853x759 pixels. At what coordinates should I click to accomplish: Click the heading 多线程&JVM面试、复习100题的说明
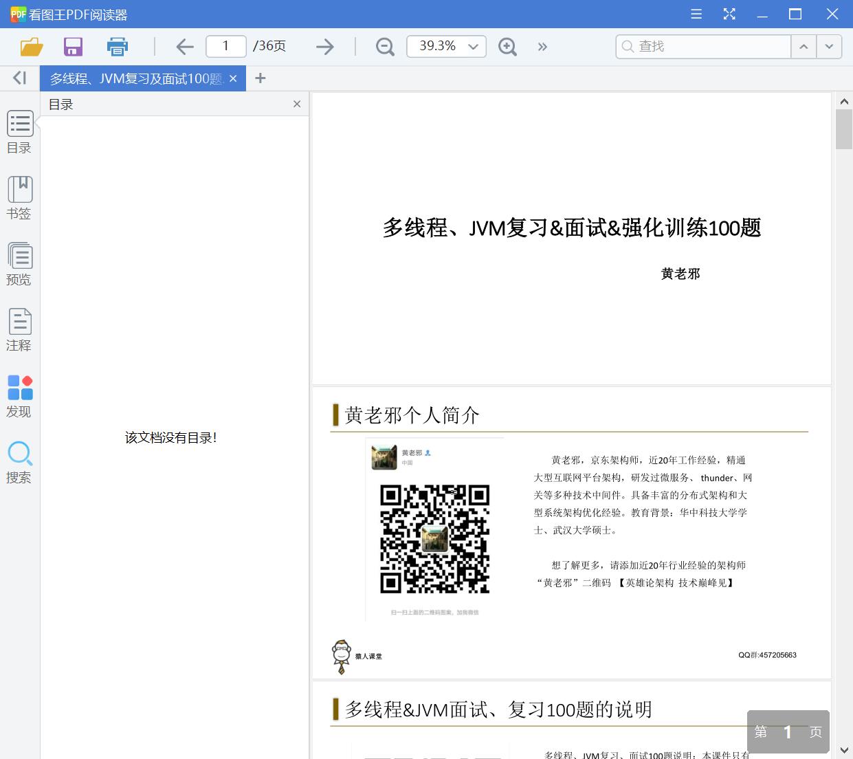click(499, 709)
